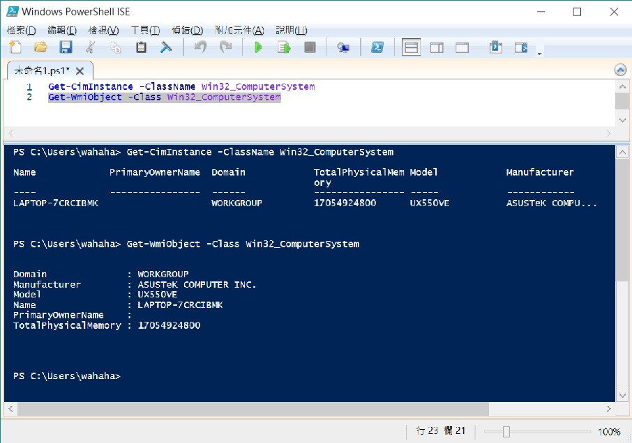This screenshot has width=632, height=443.
Task: Adjust the zoom slider handle
Action: coord(506,432)
